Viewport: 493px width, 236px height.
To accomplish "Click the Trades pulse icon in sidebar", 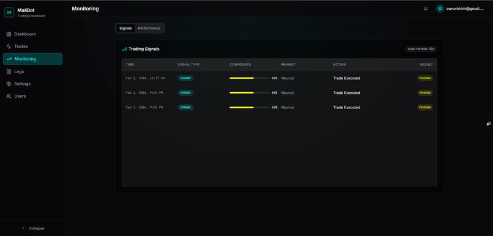I will 9,46.
